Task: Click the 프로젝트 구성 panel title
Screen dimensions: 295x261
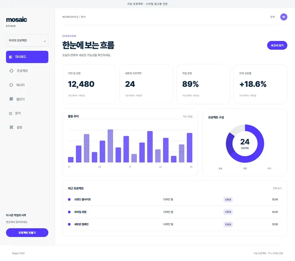Action: (x=216, y=118)
